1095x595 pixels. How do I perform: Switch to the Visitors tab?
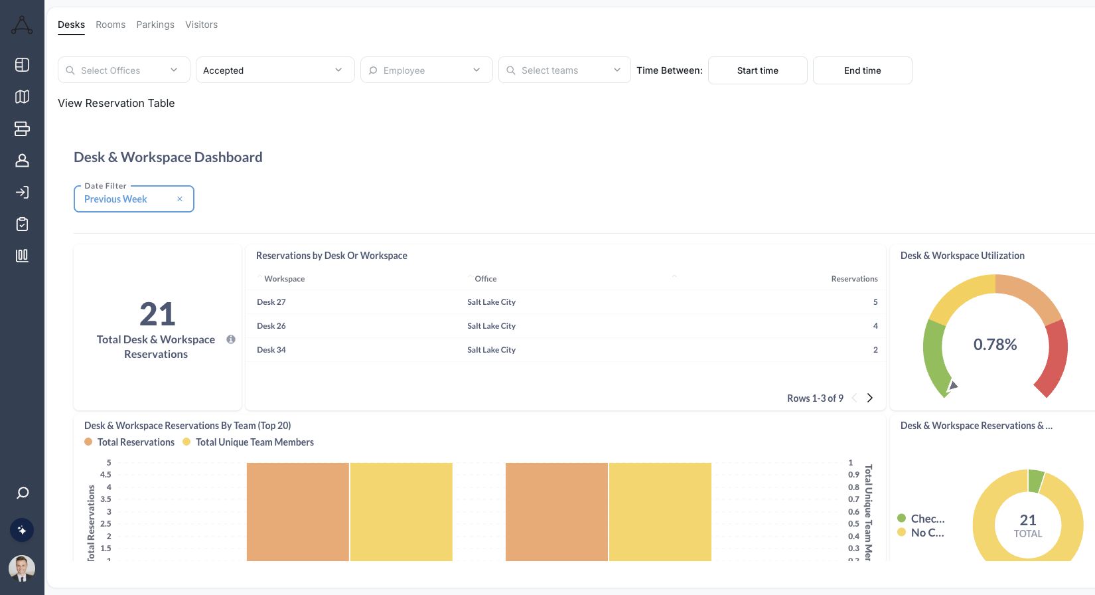coord(201,25)
